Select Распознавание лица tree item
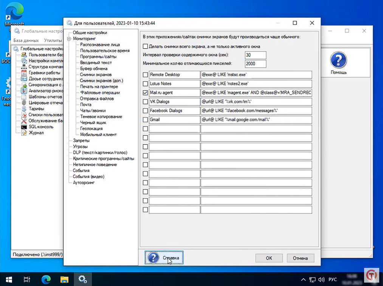Image resolution: width=383 pixels, height=286 pixels. click(x=100, y=45)
